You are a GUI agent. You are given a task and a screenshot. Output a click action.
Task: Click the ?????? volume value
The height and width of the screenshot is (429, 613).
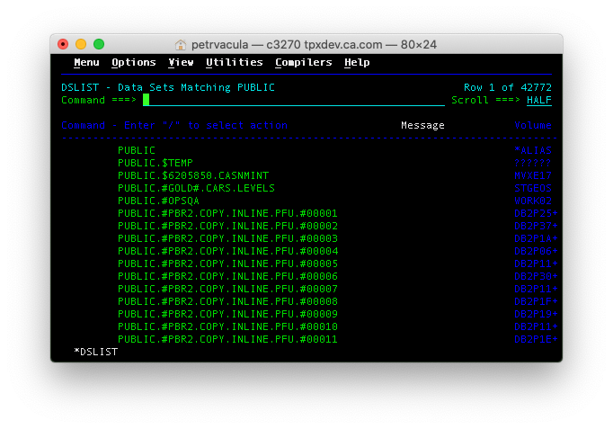[533, 163]
